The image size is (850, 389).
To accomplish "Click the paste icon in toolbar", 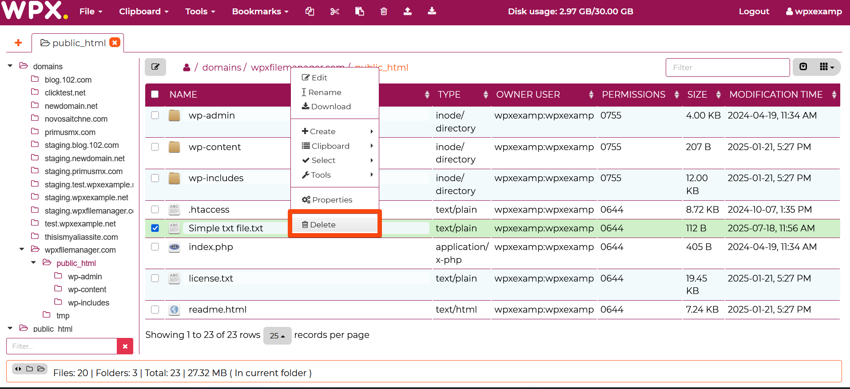I will 360,12.
